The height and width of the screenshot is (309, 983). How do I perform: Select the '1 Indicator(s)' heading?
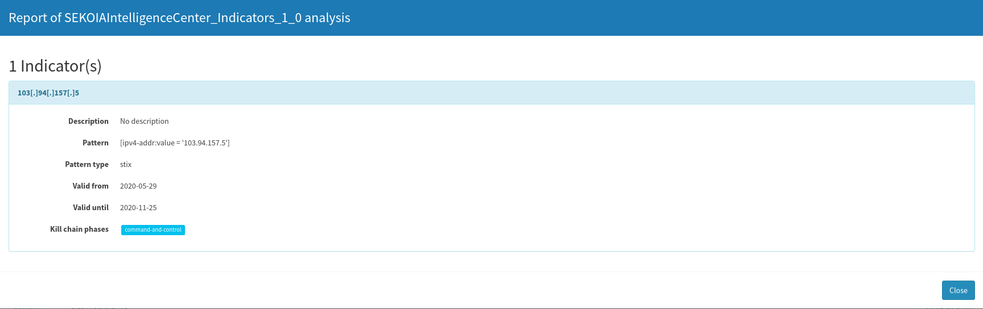55,66
